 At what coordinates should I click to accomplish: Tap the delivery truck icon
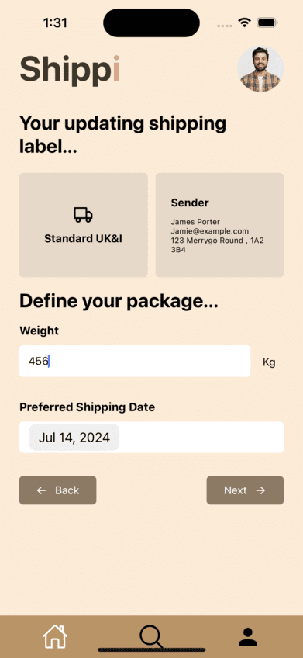pyautogui.click(x=84, y=214)
